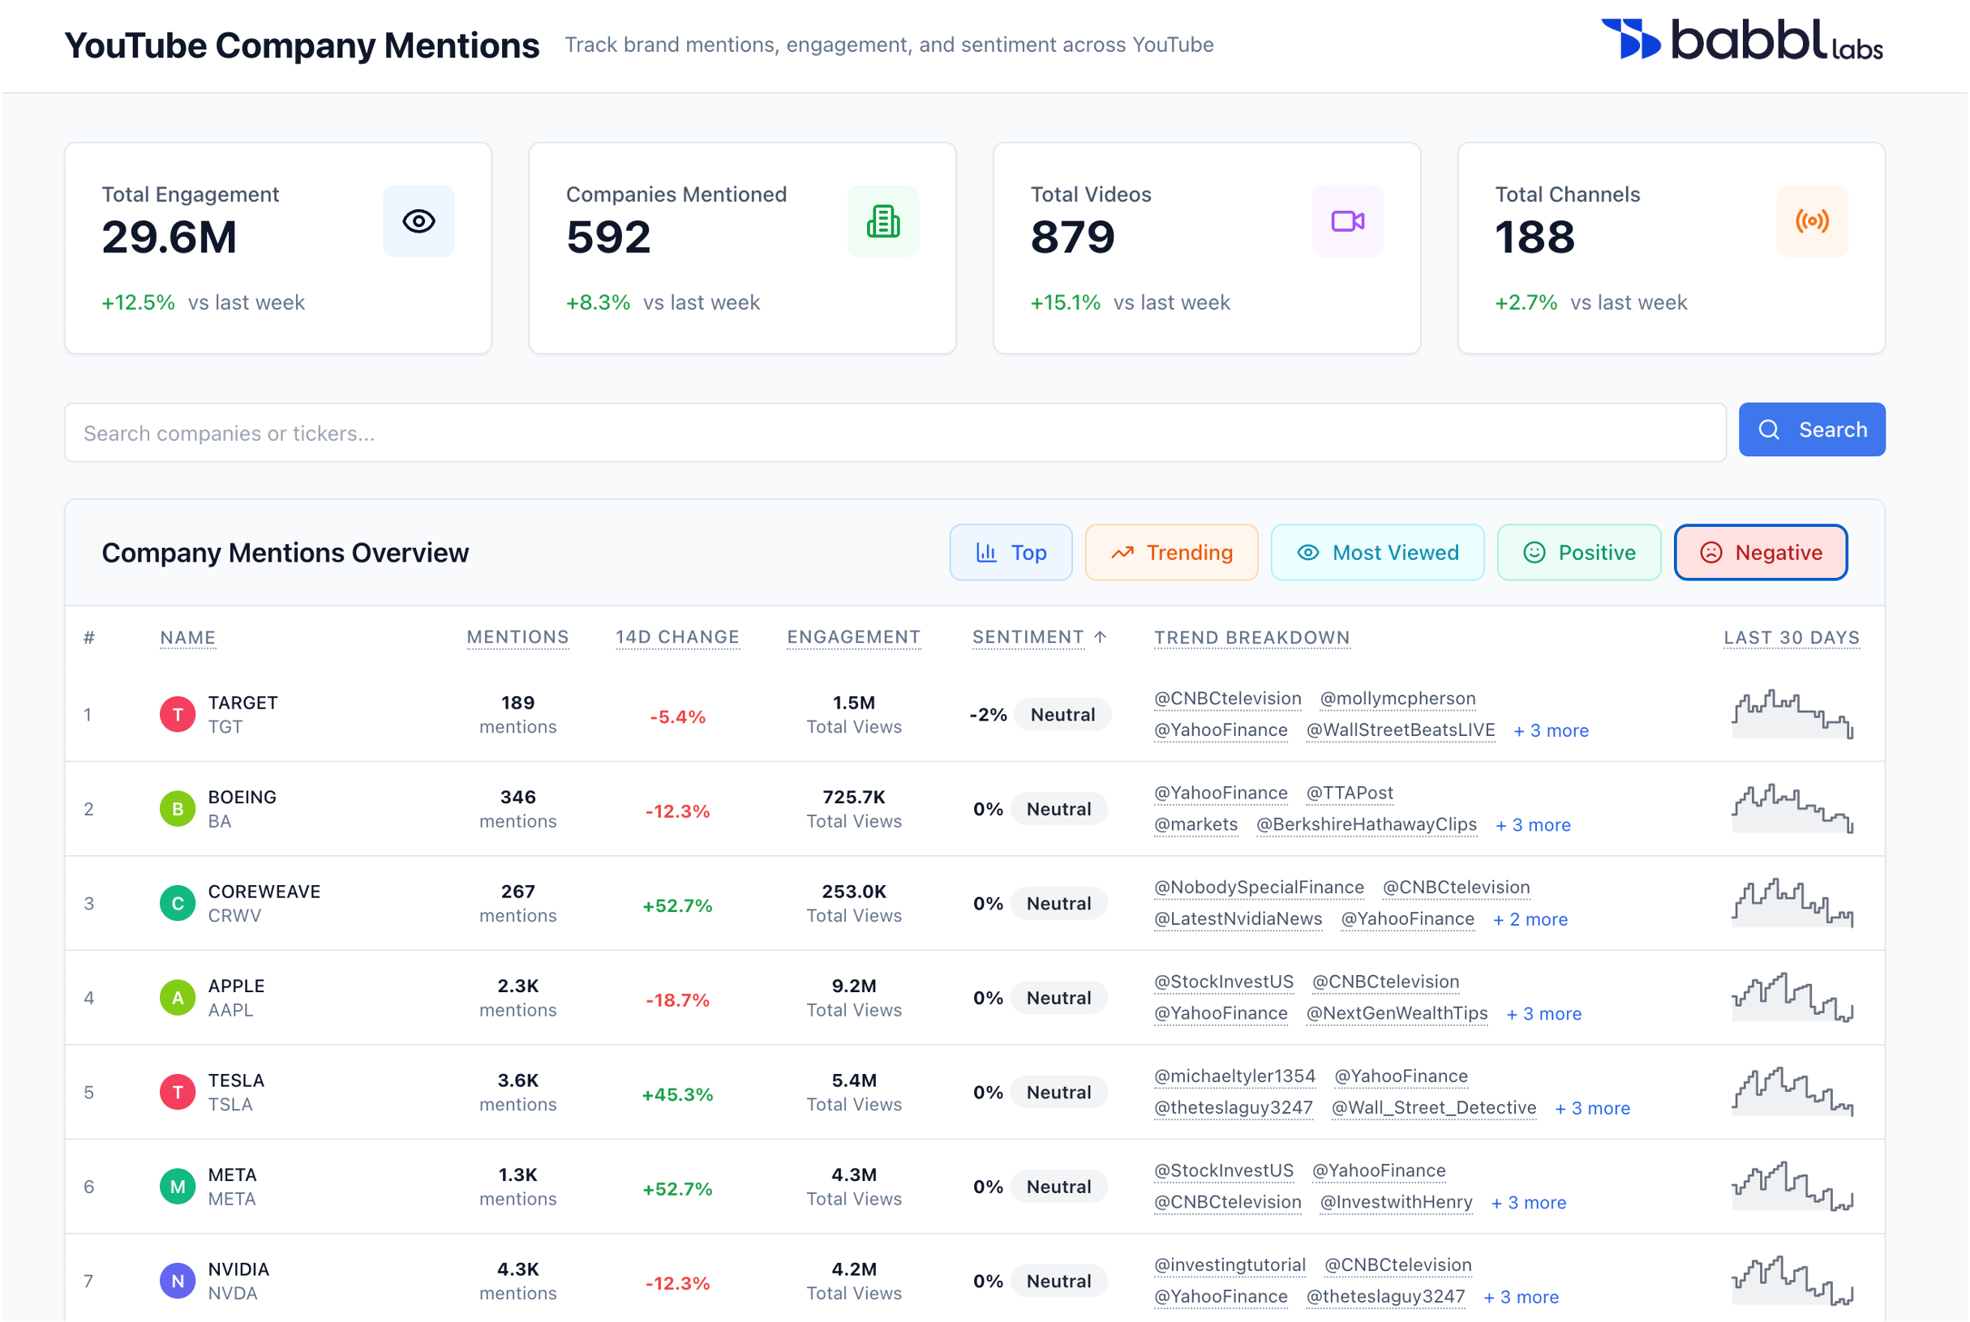Image resolution: width=1970 pixels, height=1322 pixels.
Task: Open @Wall_Street_Detective channel link
Action: click(1433, 1108)
